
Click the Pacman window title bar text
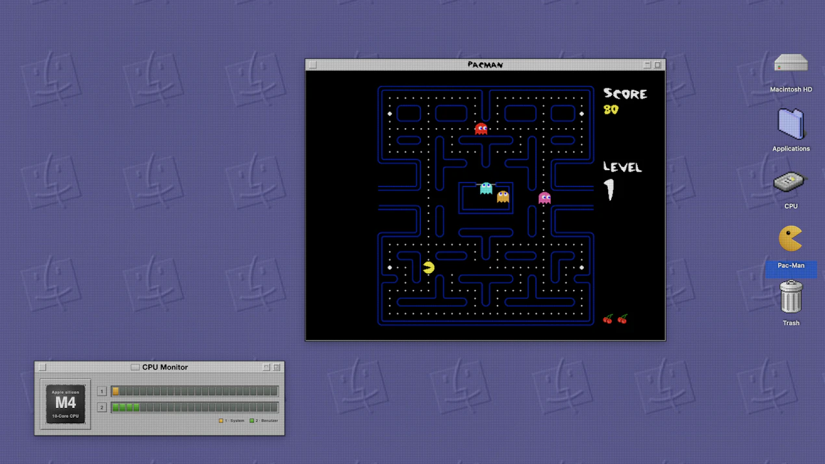point(485,65)
